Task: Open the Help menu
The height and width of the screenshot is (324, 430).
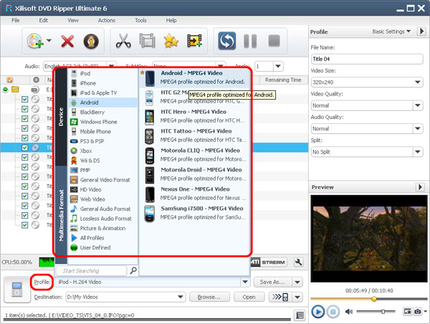Action: point(171,20)
